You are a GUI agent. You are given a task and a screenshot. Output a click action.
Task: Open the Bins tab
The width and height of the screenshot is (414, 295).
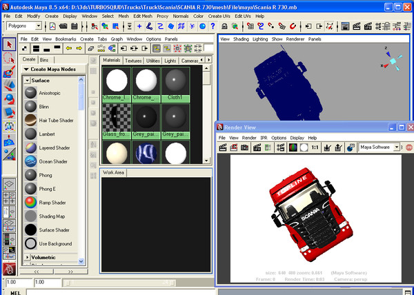pos(44,60)
